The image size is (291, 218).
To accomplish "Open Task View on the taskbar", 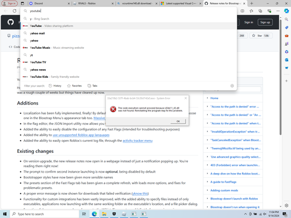I will tap(84, 214).
